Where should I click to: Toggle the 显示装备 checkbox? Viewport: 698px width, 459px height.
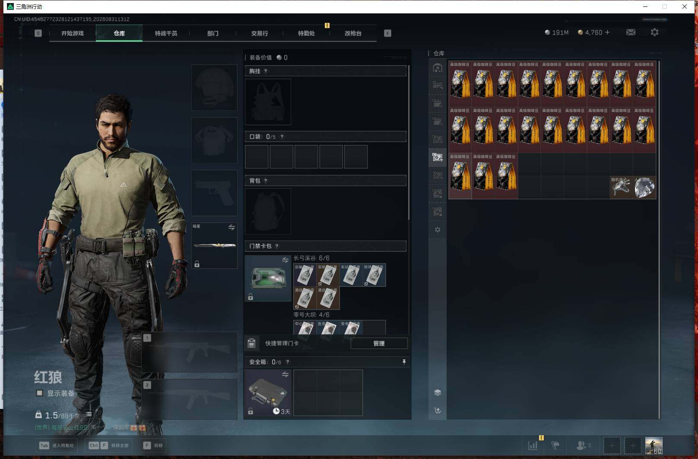[40, 393]
